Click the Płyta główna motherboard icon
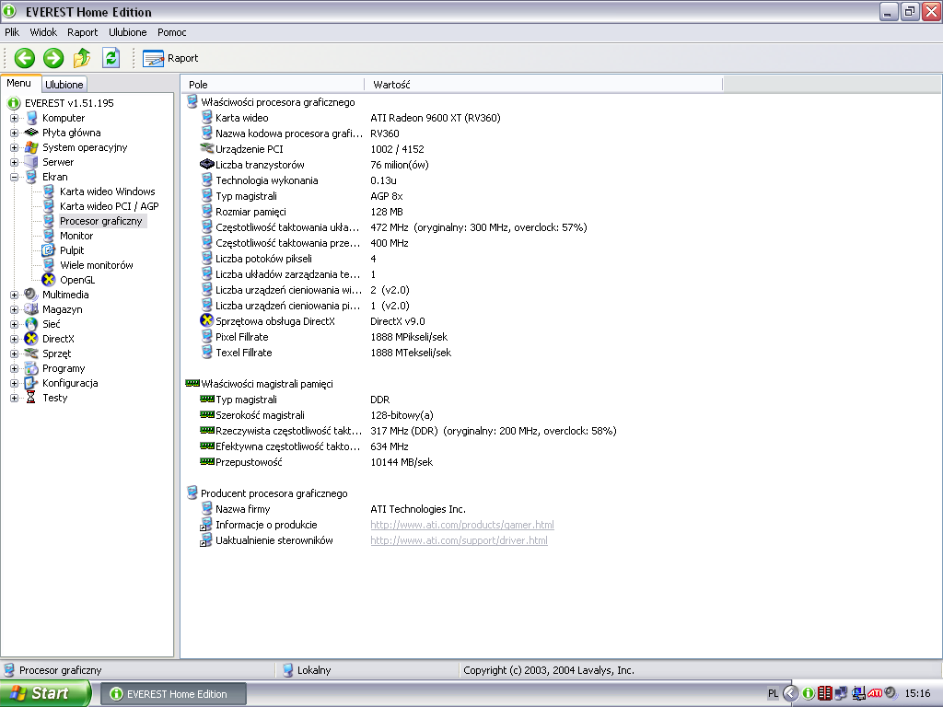 [31, 133]
